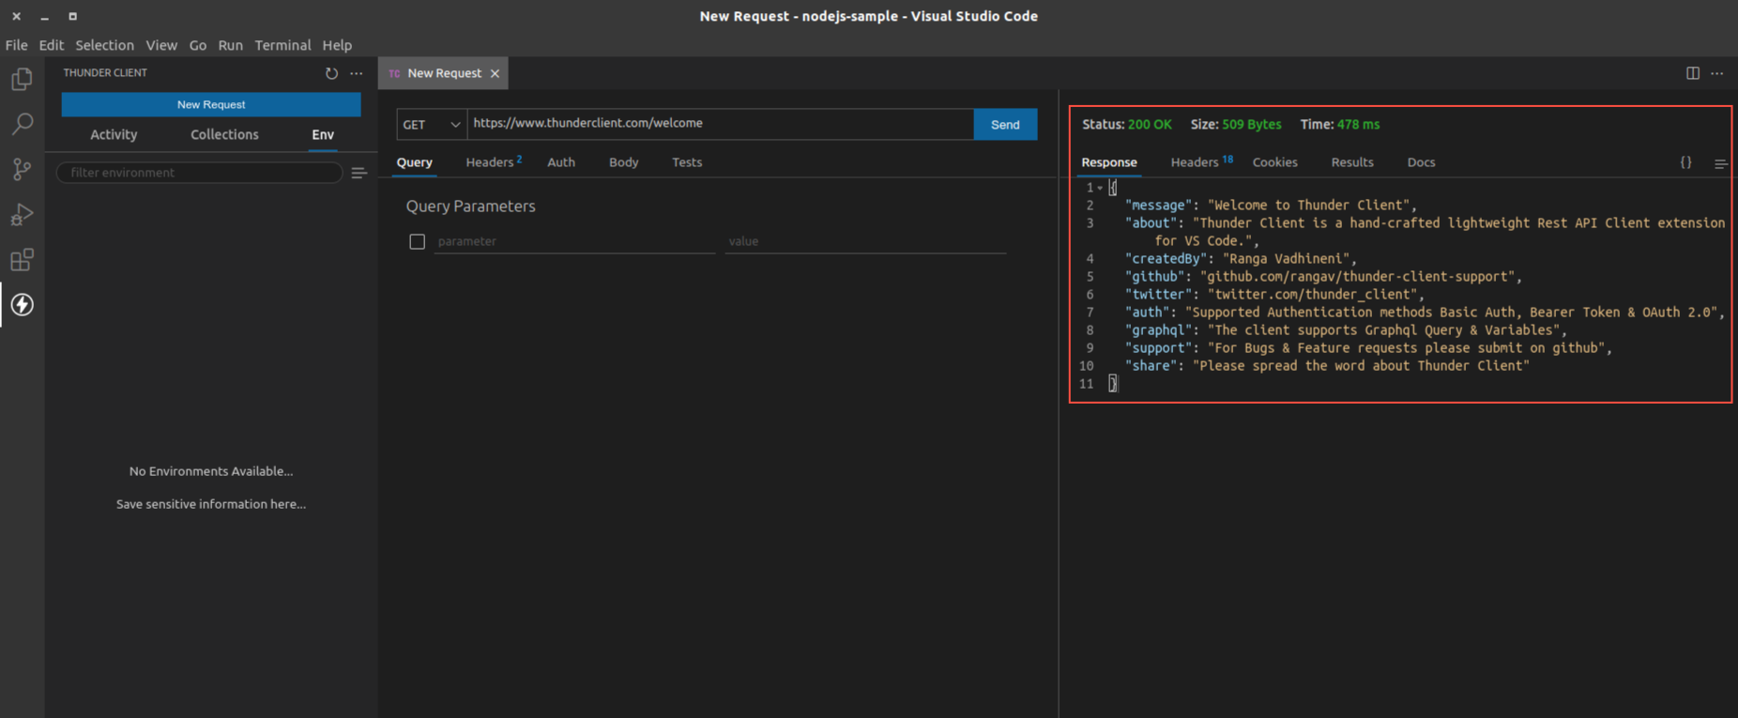The width and height of the screenshot is (1738, 718).
Task: Click the "createdBy" line in response
Action: pos(1241,259)
